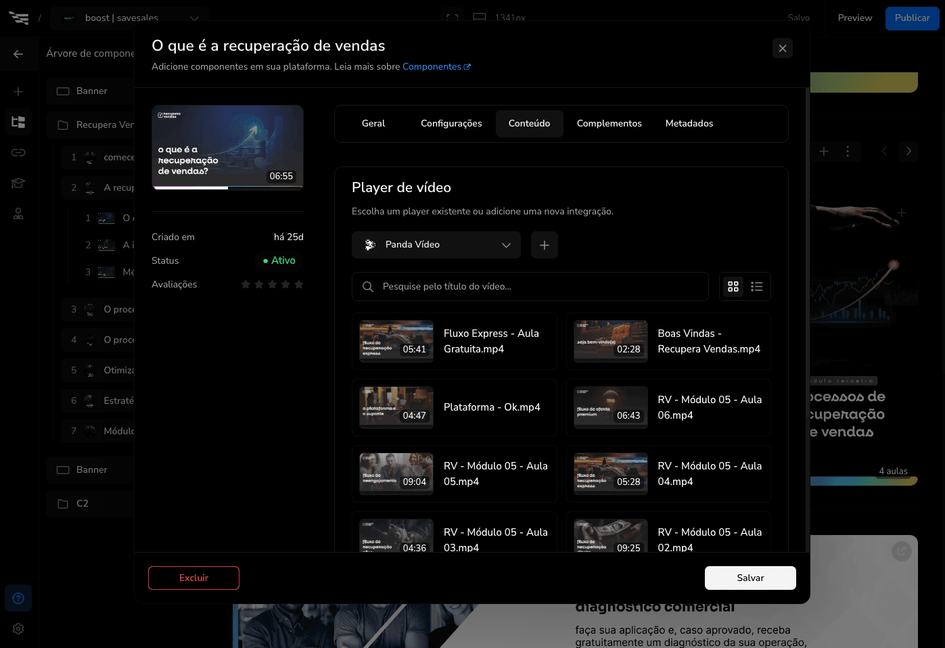Image resolution: width=945 pixels, height=648 pixels.
Task: Select RV - Módulo 05 - Aula 06.mp4
Action: point(668,408)
